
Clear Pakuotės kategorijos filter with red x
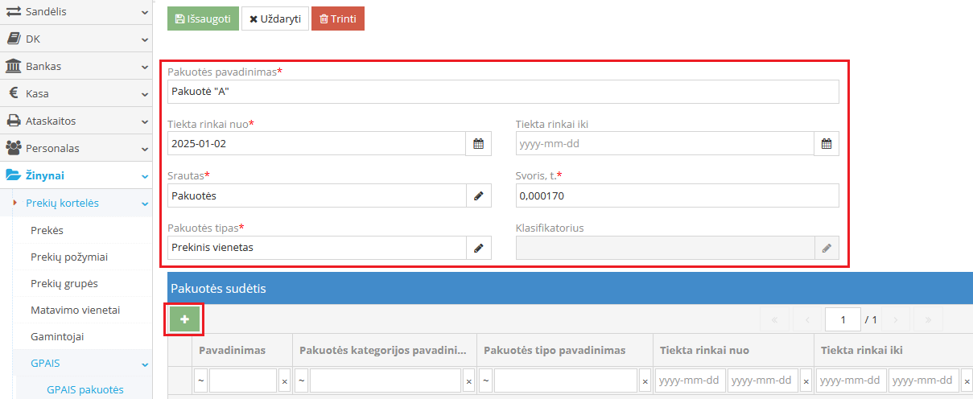[468, 381]
